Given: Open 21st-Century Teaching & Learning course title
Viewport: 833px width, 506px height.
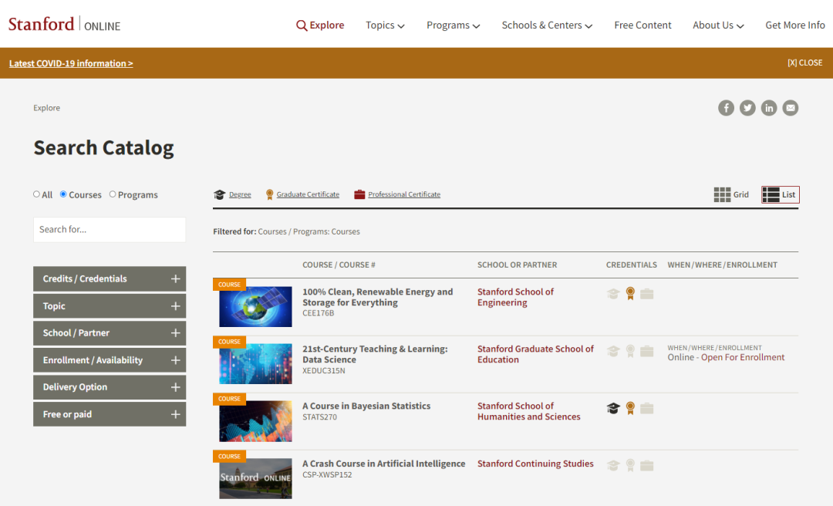Looking at the screenshot, I should pos(375,354).
